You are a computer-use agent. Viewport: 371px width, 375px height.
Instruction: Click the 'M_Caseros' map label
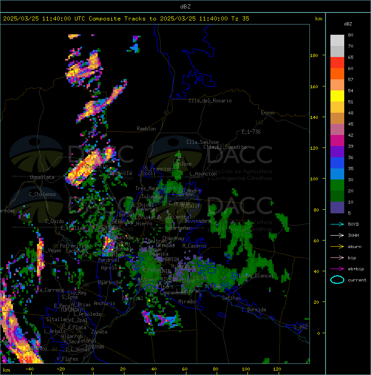(194, 246)
